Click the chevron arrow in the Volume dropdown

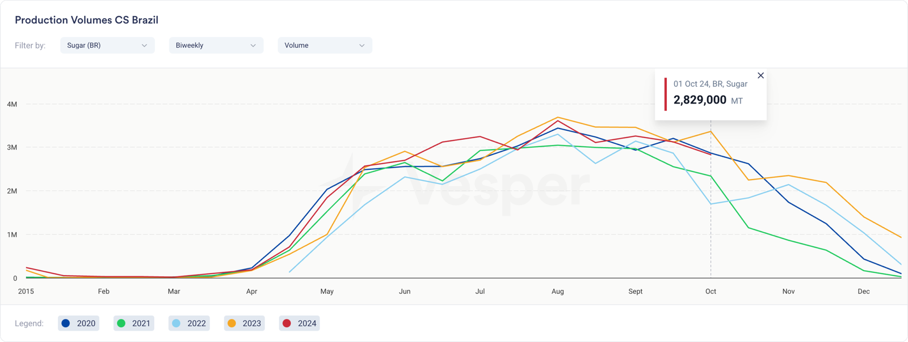(x=362, y=45)
